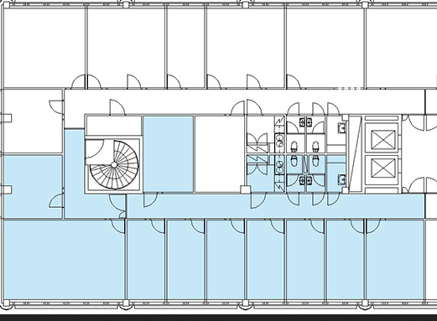
Task: Select the upper elevator shaft symbol
Action: [x=382, y=140]
